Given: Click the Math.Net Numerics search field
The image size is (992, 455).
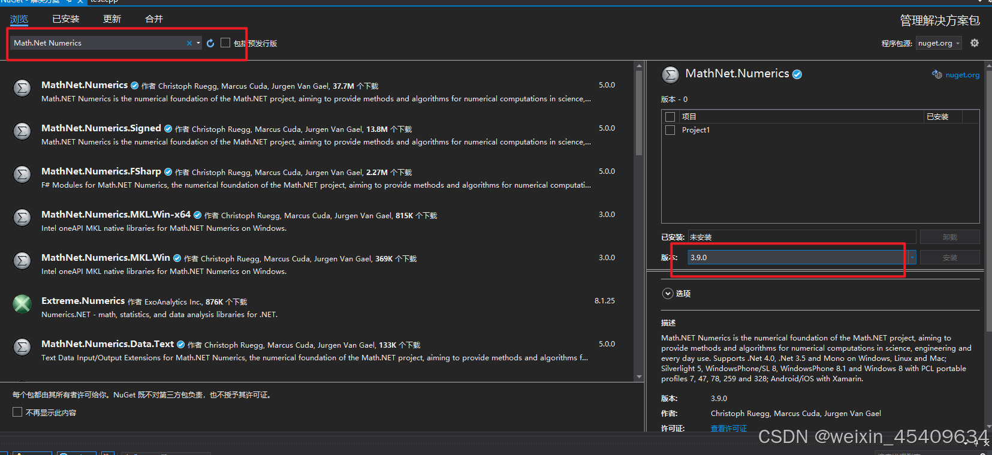Looking at the screenshot, I should tap(99, 43).
